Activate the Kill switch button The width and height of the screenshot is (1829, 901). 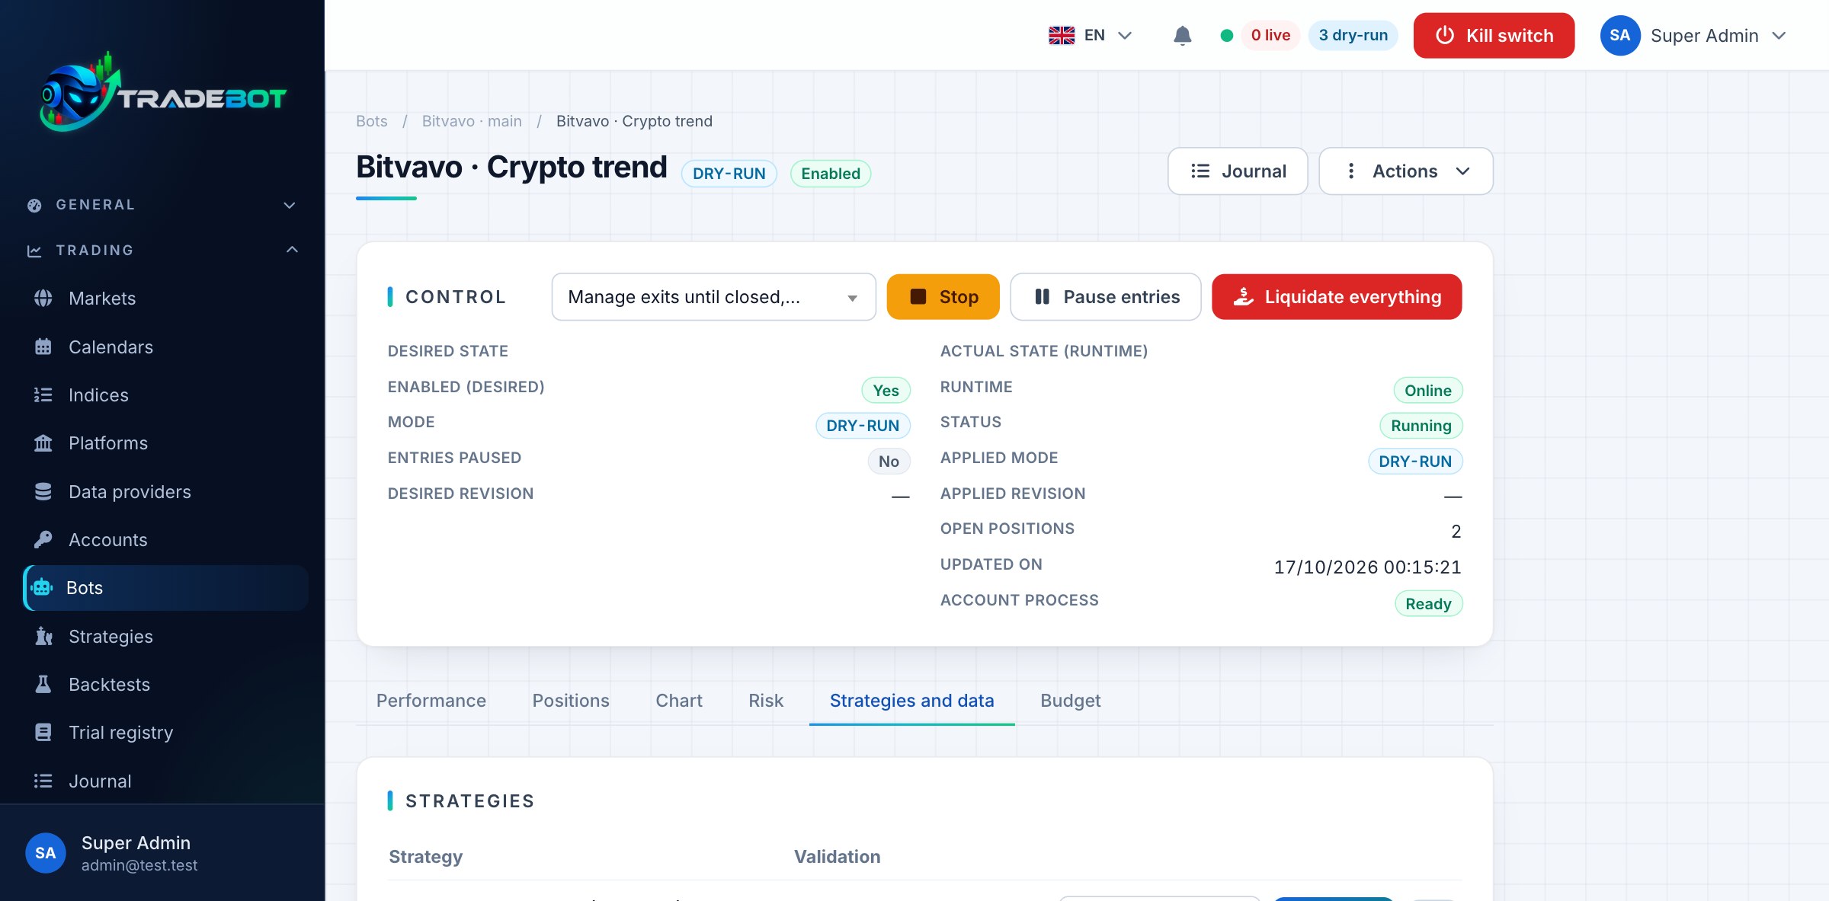pos(1494,36)
